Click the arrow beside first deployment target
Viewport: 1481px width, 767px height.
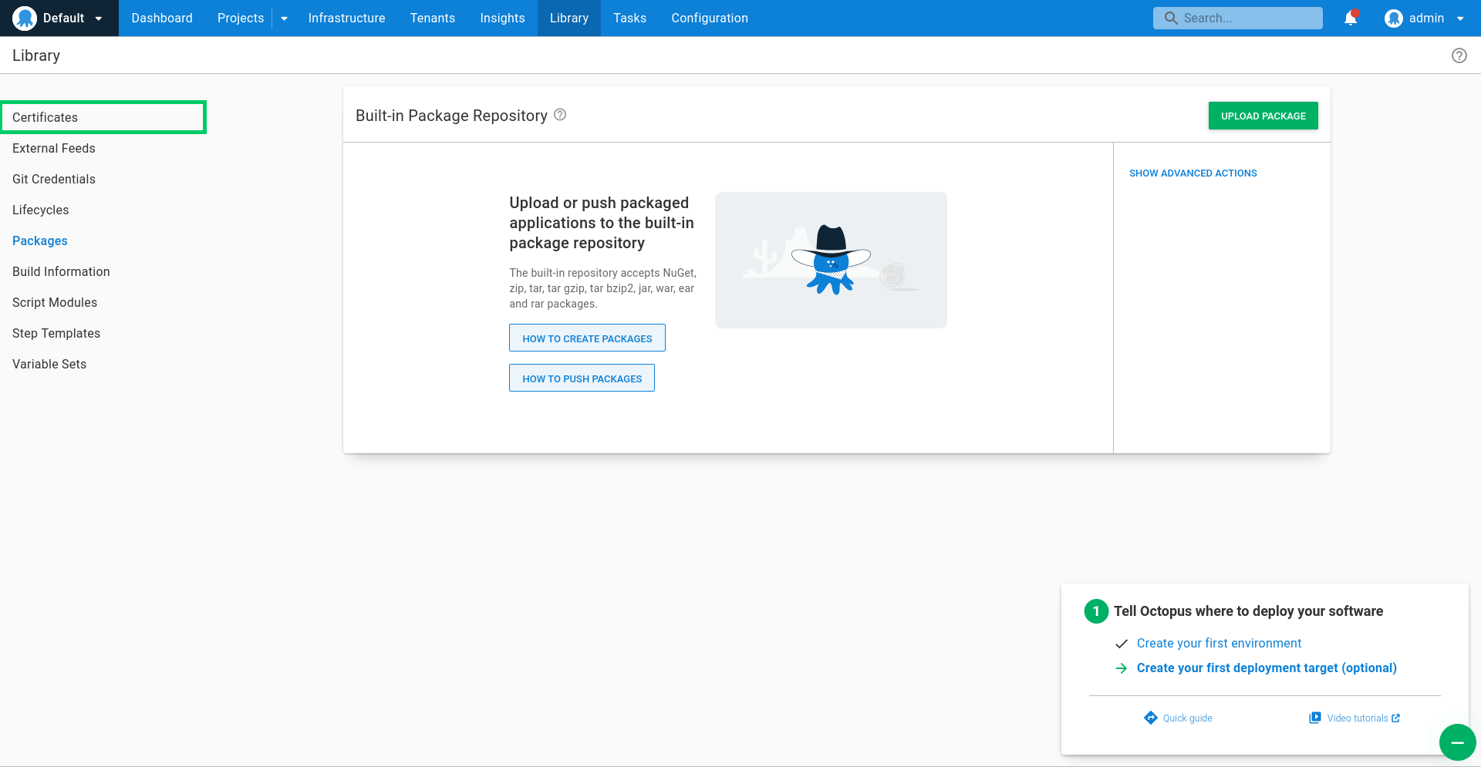pyautogui.click(x=1122, y=668)
